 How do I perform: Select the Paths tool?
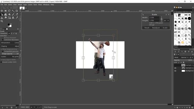[x=9, y=18]
